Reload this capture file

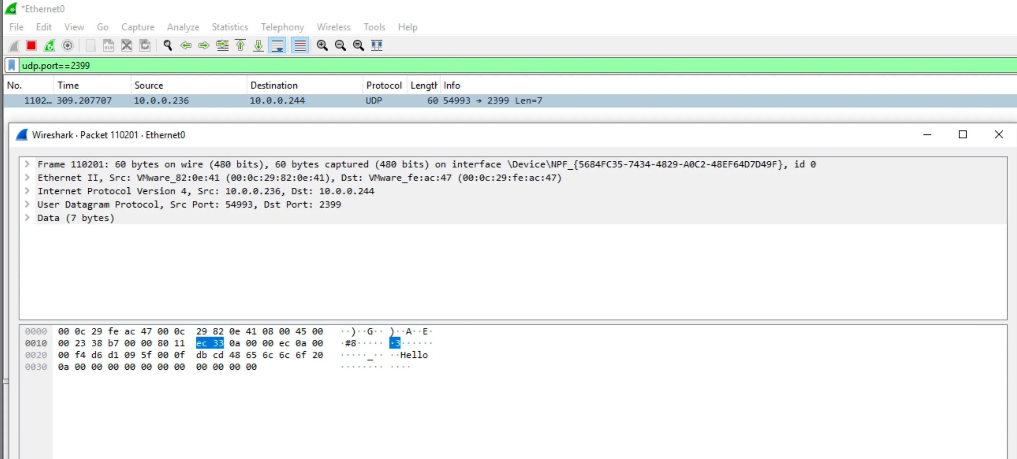click(x=145, y=46)
